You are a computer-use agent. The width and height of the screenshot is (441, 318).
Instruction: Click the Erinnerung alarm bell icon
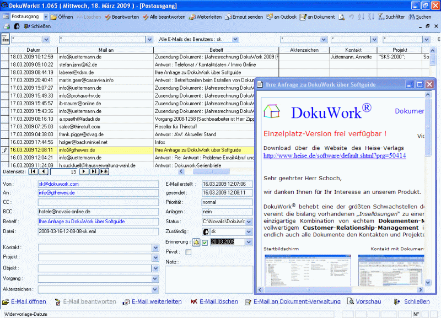[x=196, y=242]
